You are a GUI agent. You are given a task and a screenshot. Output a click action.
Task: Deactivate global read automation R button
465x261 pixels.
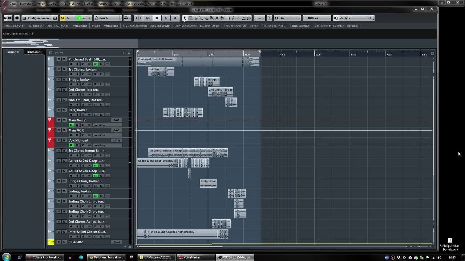[x=78, y=18]
